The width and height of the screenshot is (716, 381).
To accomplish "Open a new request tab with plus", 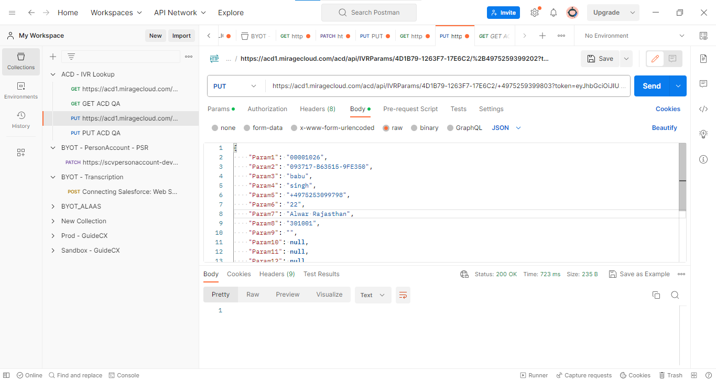I will coord(543,36).
